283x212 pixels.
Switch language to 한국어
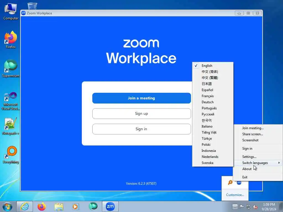(213, 120)
